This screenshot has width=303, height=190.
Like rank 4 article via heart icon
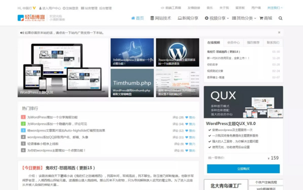pos(187,137)
